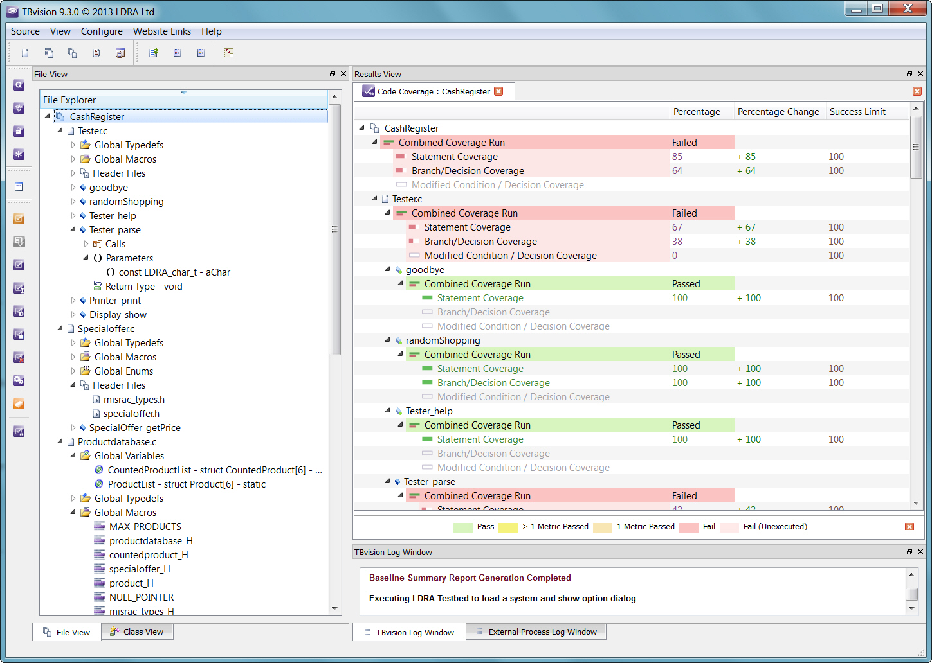Click the purple Q icon in left sidebar
The height and width of the screenshot is (663, 932).
coord(19,85)
